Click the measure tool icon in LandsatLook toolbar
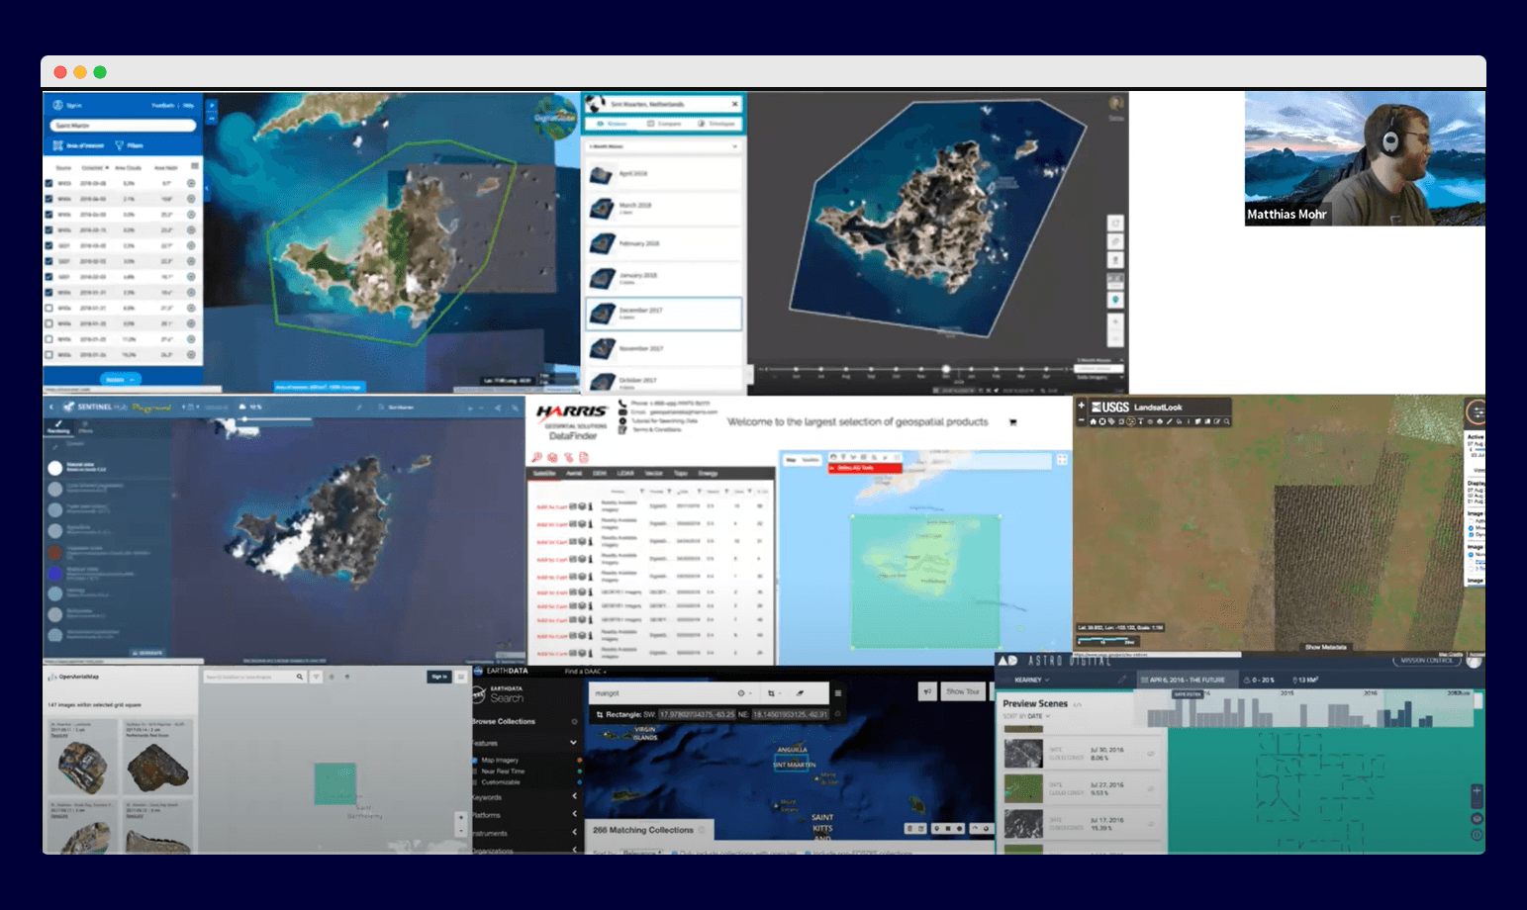 [1170, 421]
